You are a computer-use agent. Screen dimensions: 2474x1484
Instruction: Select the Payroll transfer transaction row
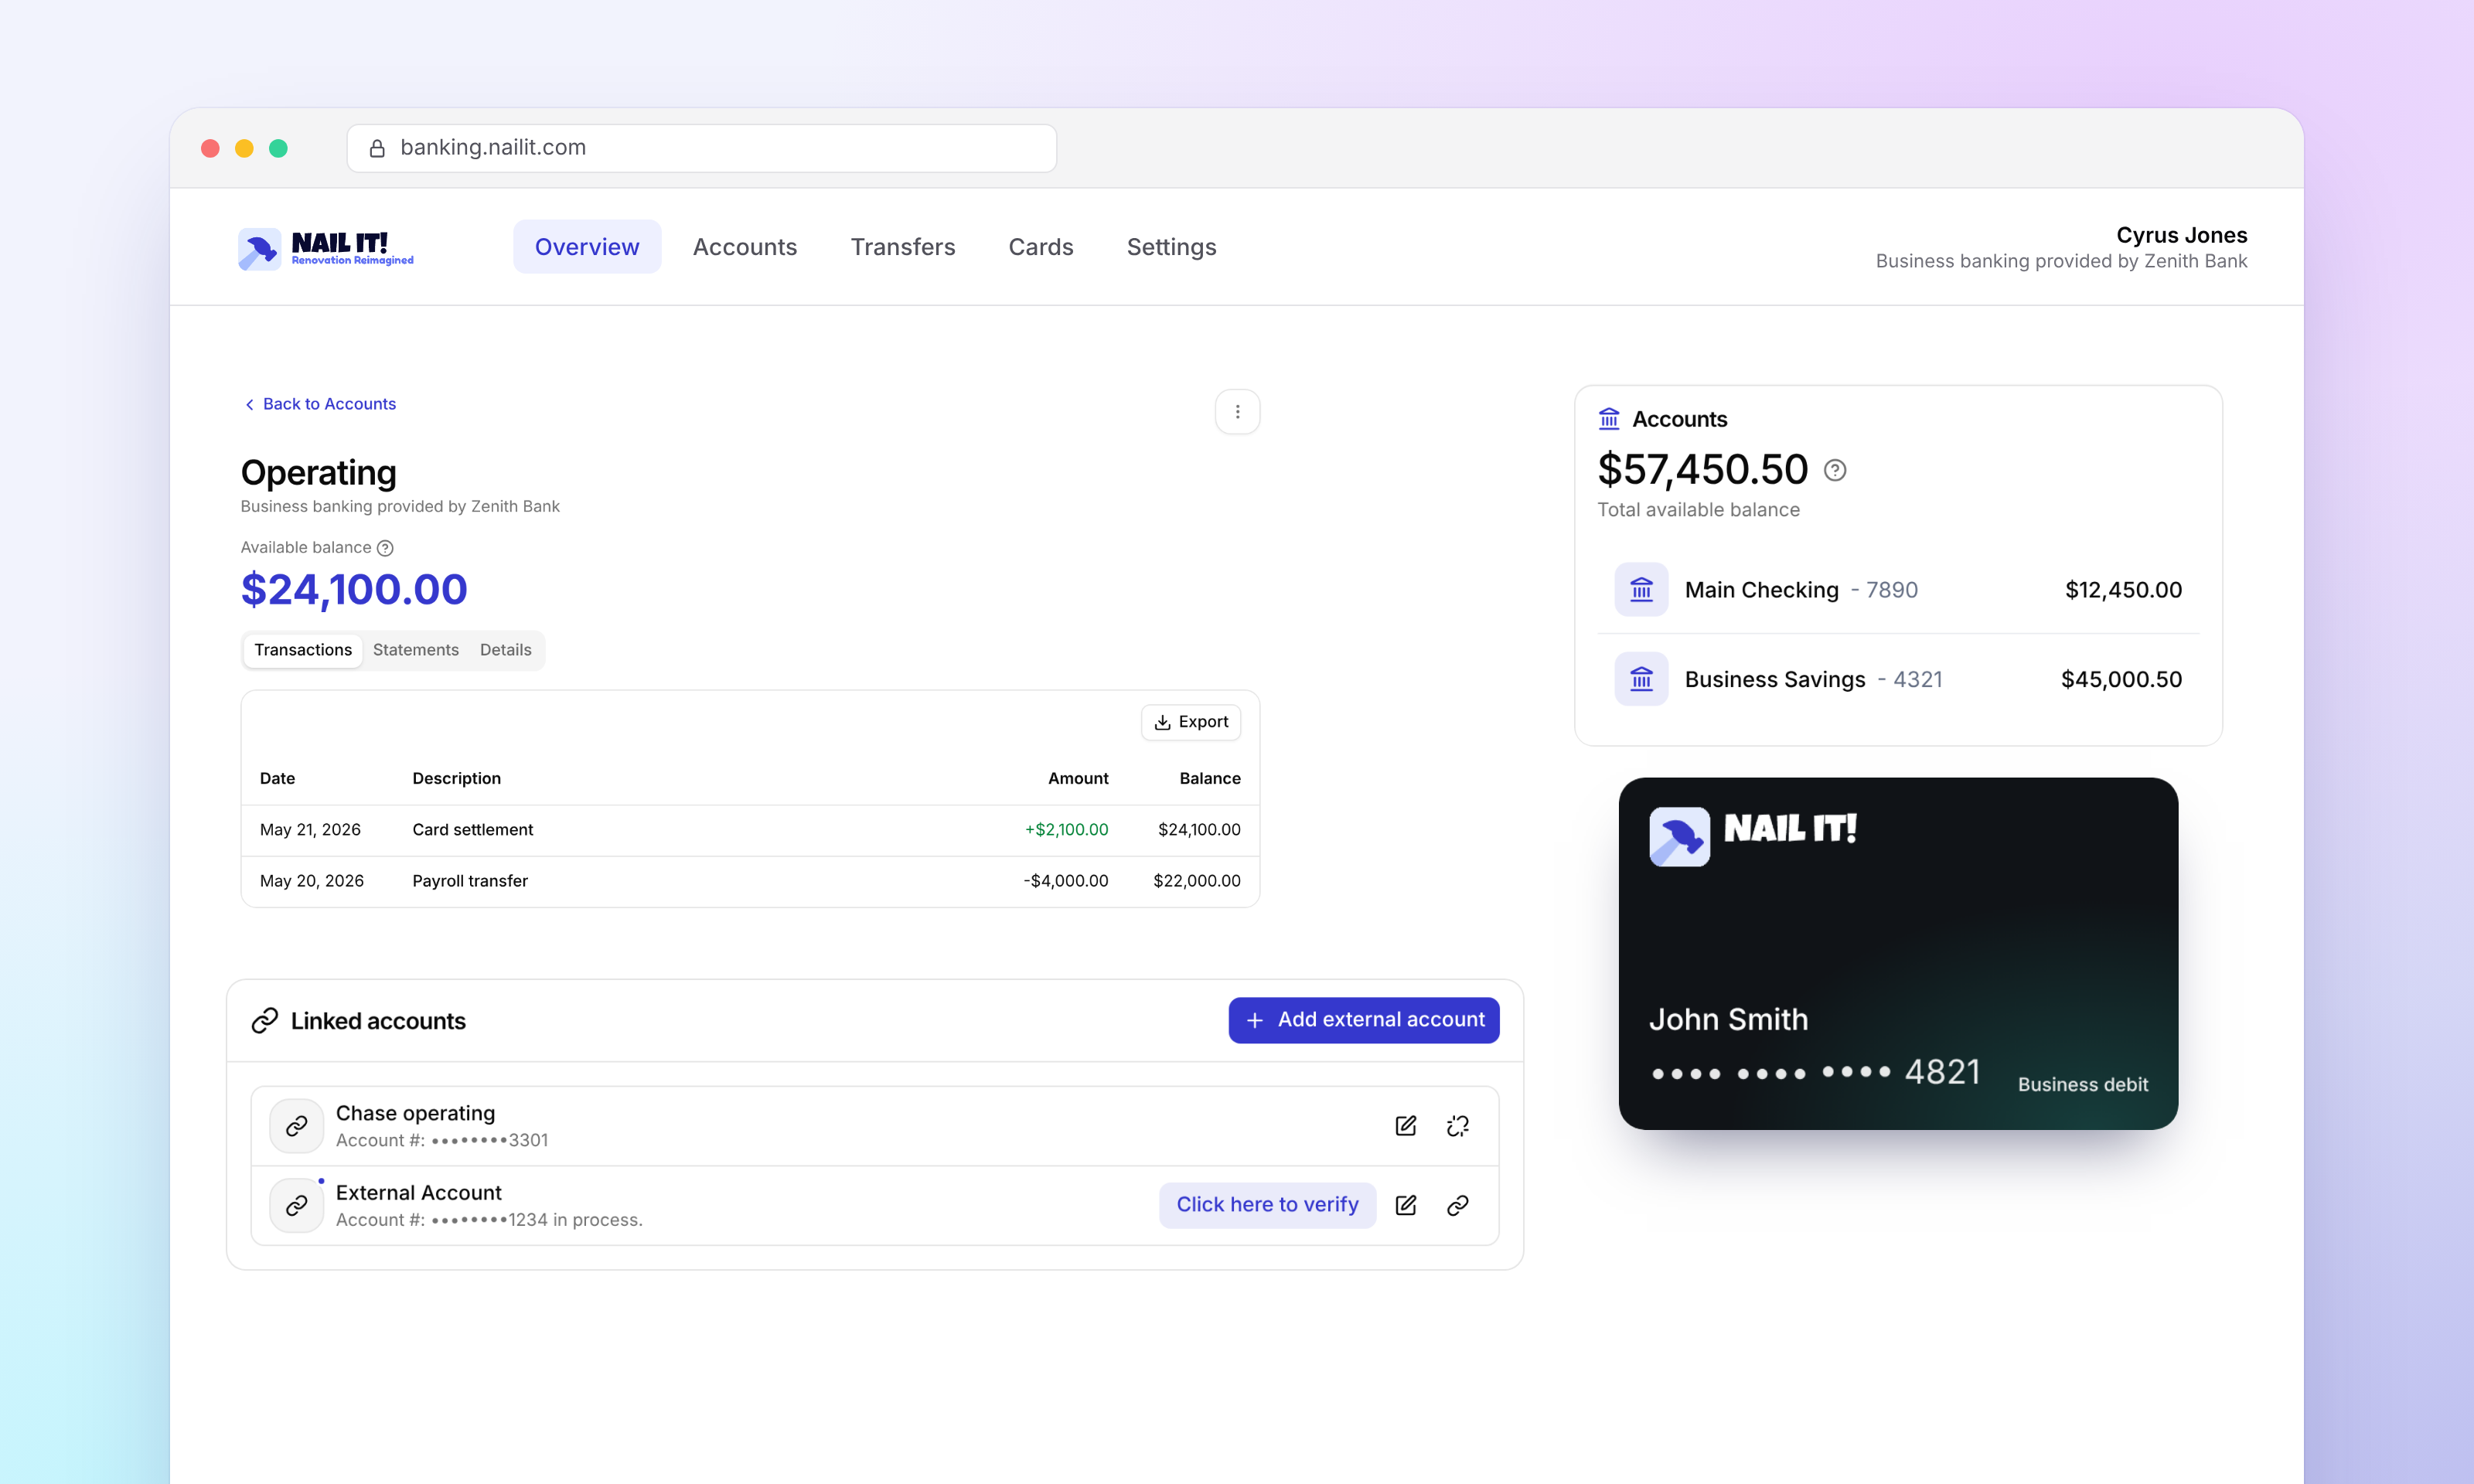pyautogui.click(x=750, y=881)
